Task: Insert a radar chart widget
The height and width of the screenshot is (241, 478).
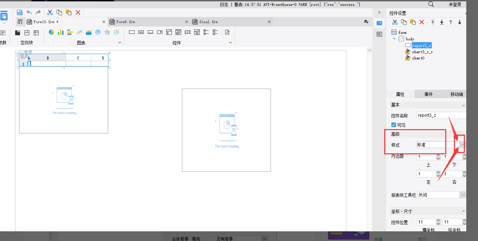Action: tap(107, 32)
